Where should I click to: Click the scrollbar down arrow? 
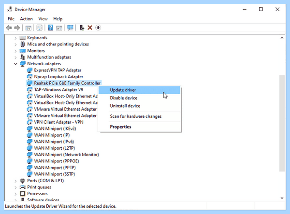[282, 198]
